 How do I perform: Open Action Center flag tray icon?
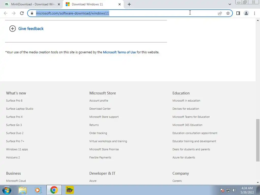click(x=222, y=190)
